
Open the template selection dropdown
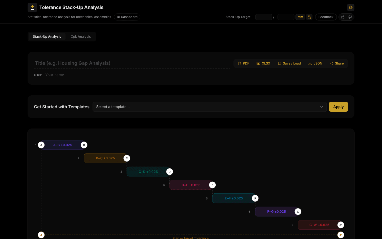[x=210, y=106]
